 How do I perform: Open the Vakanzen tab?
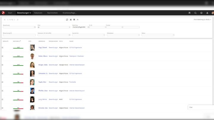point(38,13)
